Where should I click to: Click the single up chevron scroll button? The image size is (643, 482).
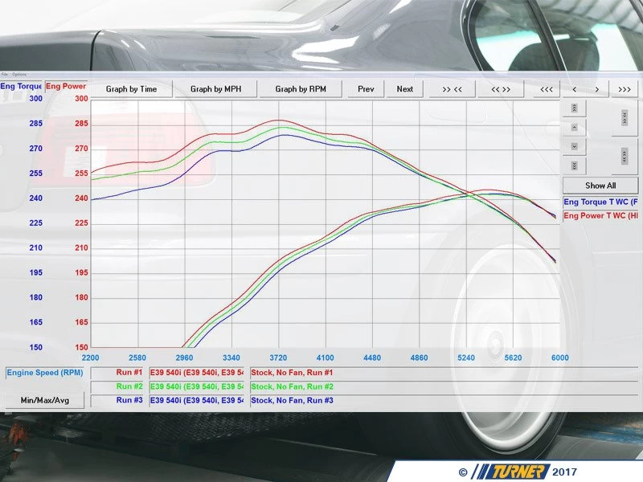(574, 128)
